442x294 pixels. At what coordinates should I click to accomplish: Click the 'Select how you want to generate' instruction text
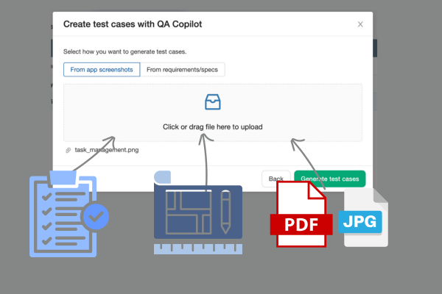[124, 52]
